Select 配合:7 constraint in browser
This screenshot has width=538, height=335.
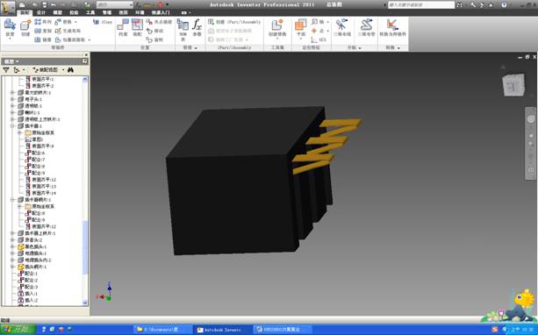point(35,160)
